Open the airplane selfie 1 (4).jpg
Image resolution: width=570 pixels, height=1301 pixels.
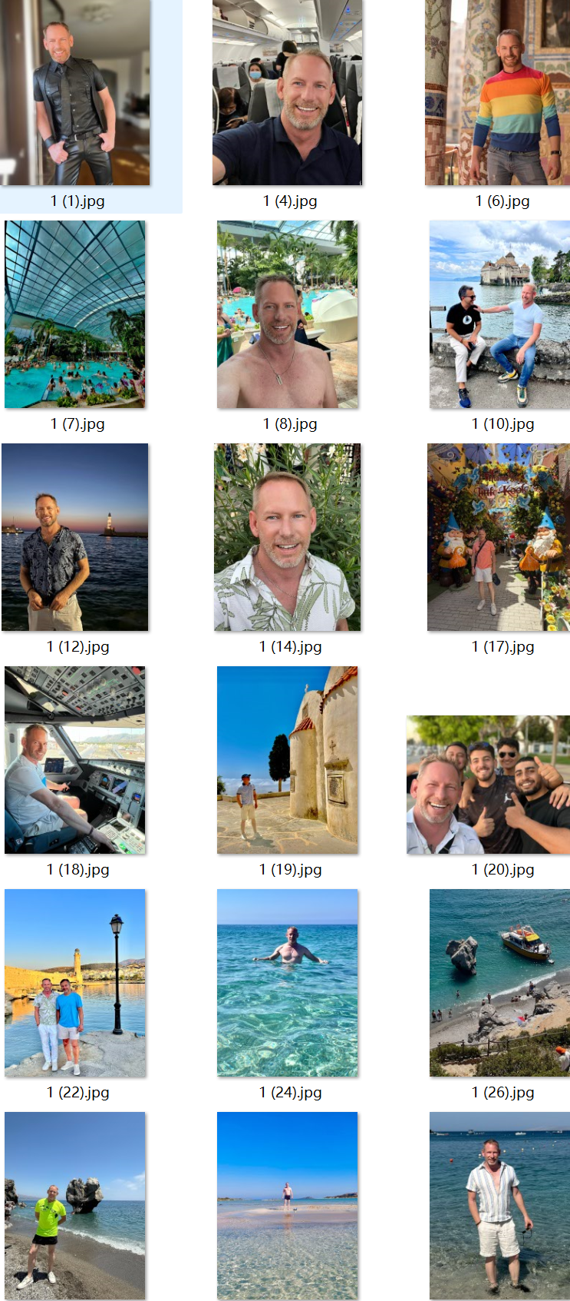coord(287,92)
